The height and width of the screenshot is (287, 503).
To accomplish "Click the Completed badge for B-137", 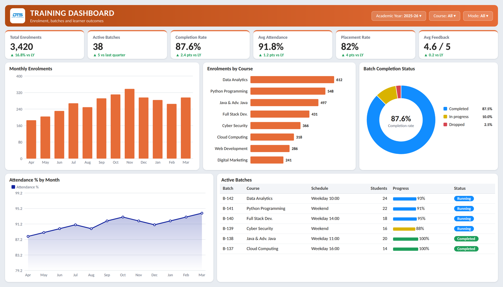I will point(466,249).
